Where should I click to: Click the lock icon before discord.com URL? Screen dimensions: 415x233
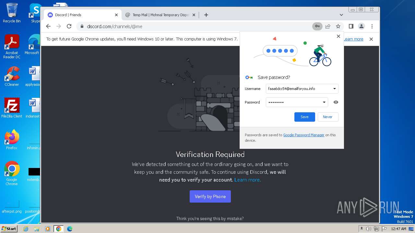pyautogui.click(x=82, y=27)
